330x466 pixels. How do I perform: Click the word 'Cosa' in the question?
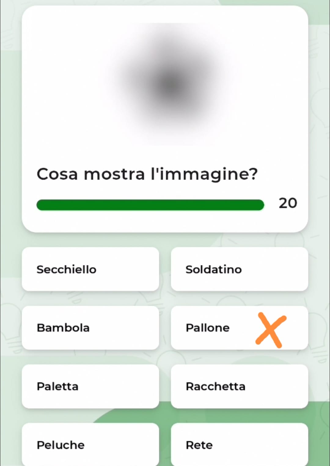pyautogui.click(x=57, y=174)
